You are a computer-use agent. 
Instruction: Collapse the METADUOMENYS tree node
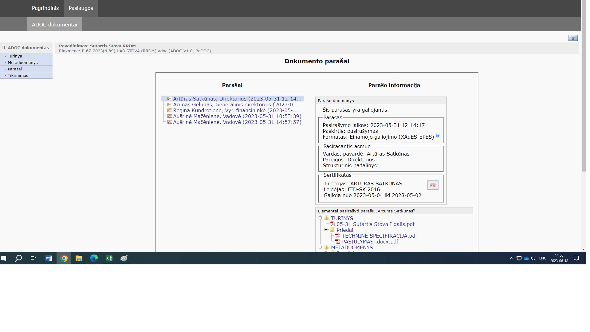tap(321, 247)
